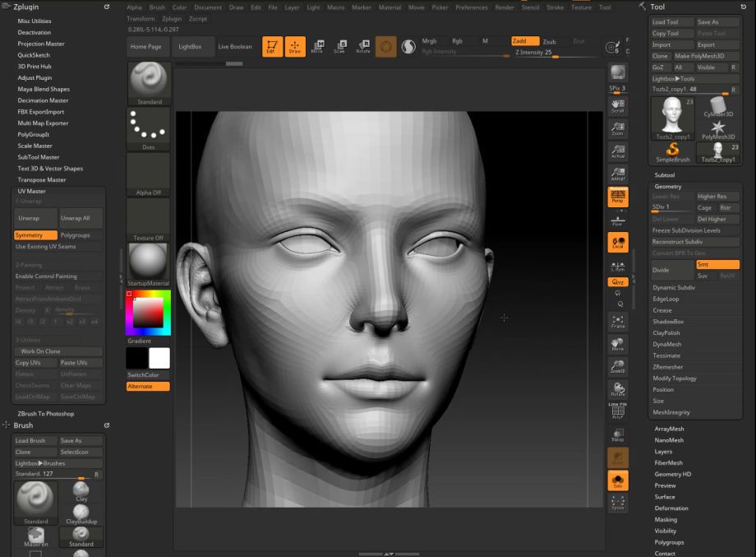
Task: Click the Solo mode icon
Action: pyautogui.click(x=617, y=480)
